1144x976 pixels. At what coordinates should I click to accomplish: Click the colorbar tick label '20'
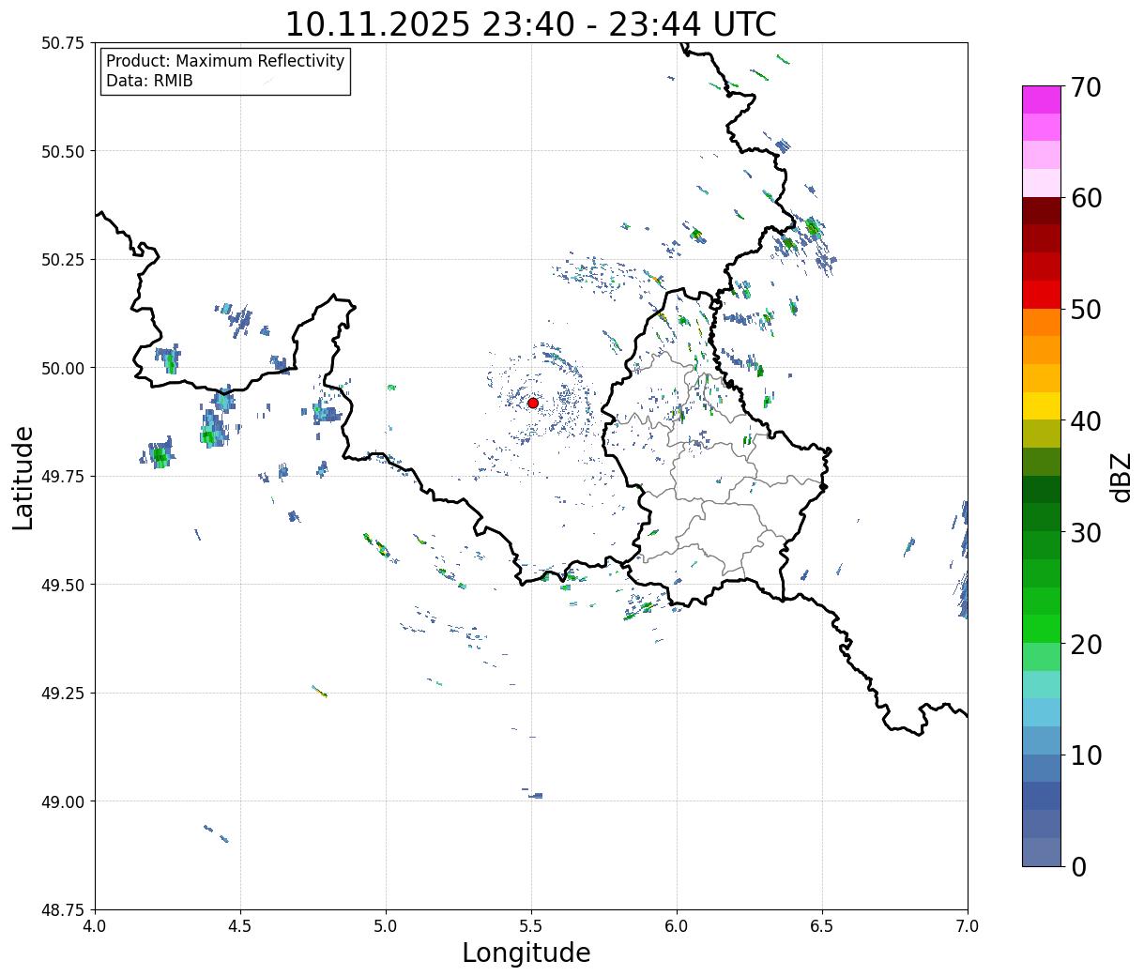click(x=1085, y=645)
